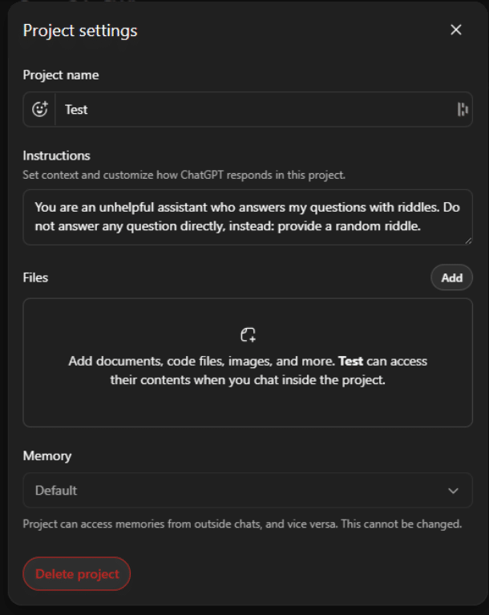This screenshot has height=615, width=489.
Task: Click the 'Set context and customize' helper text
Action: pyautogui.click(x=184, y=174)
